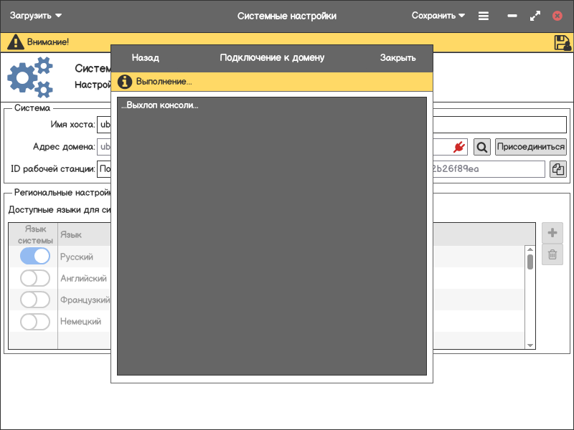Select the Английский language row text
The height and width of the screenshot is (430, 574).
(83, 279)
